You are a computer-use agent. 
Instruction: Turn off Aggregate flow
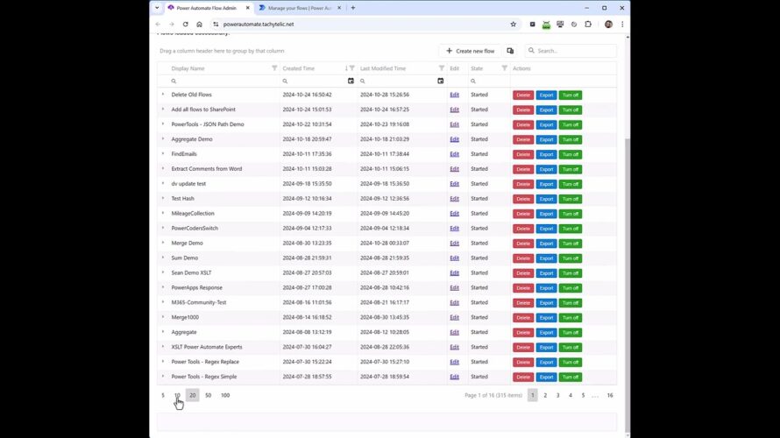pyautogui.click(x=570, y=333)
